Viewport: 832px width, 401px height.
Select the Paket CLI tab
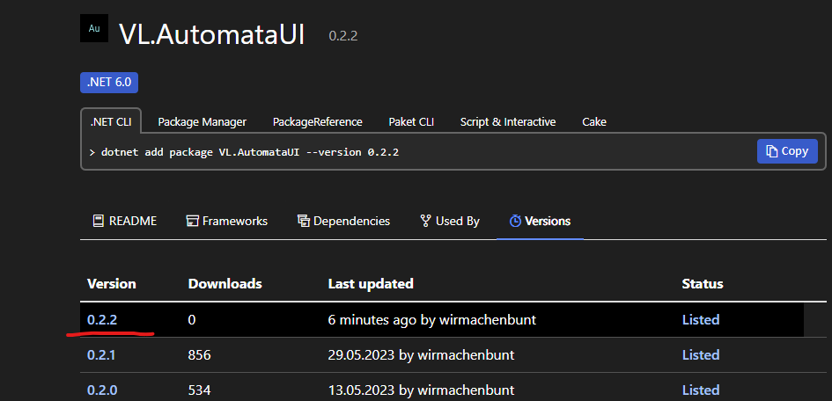click(411, 122)
